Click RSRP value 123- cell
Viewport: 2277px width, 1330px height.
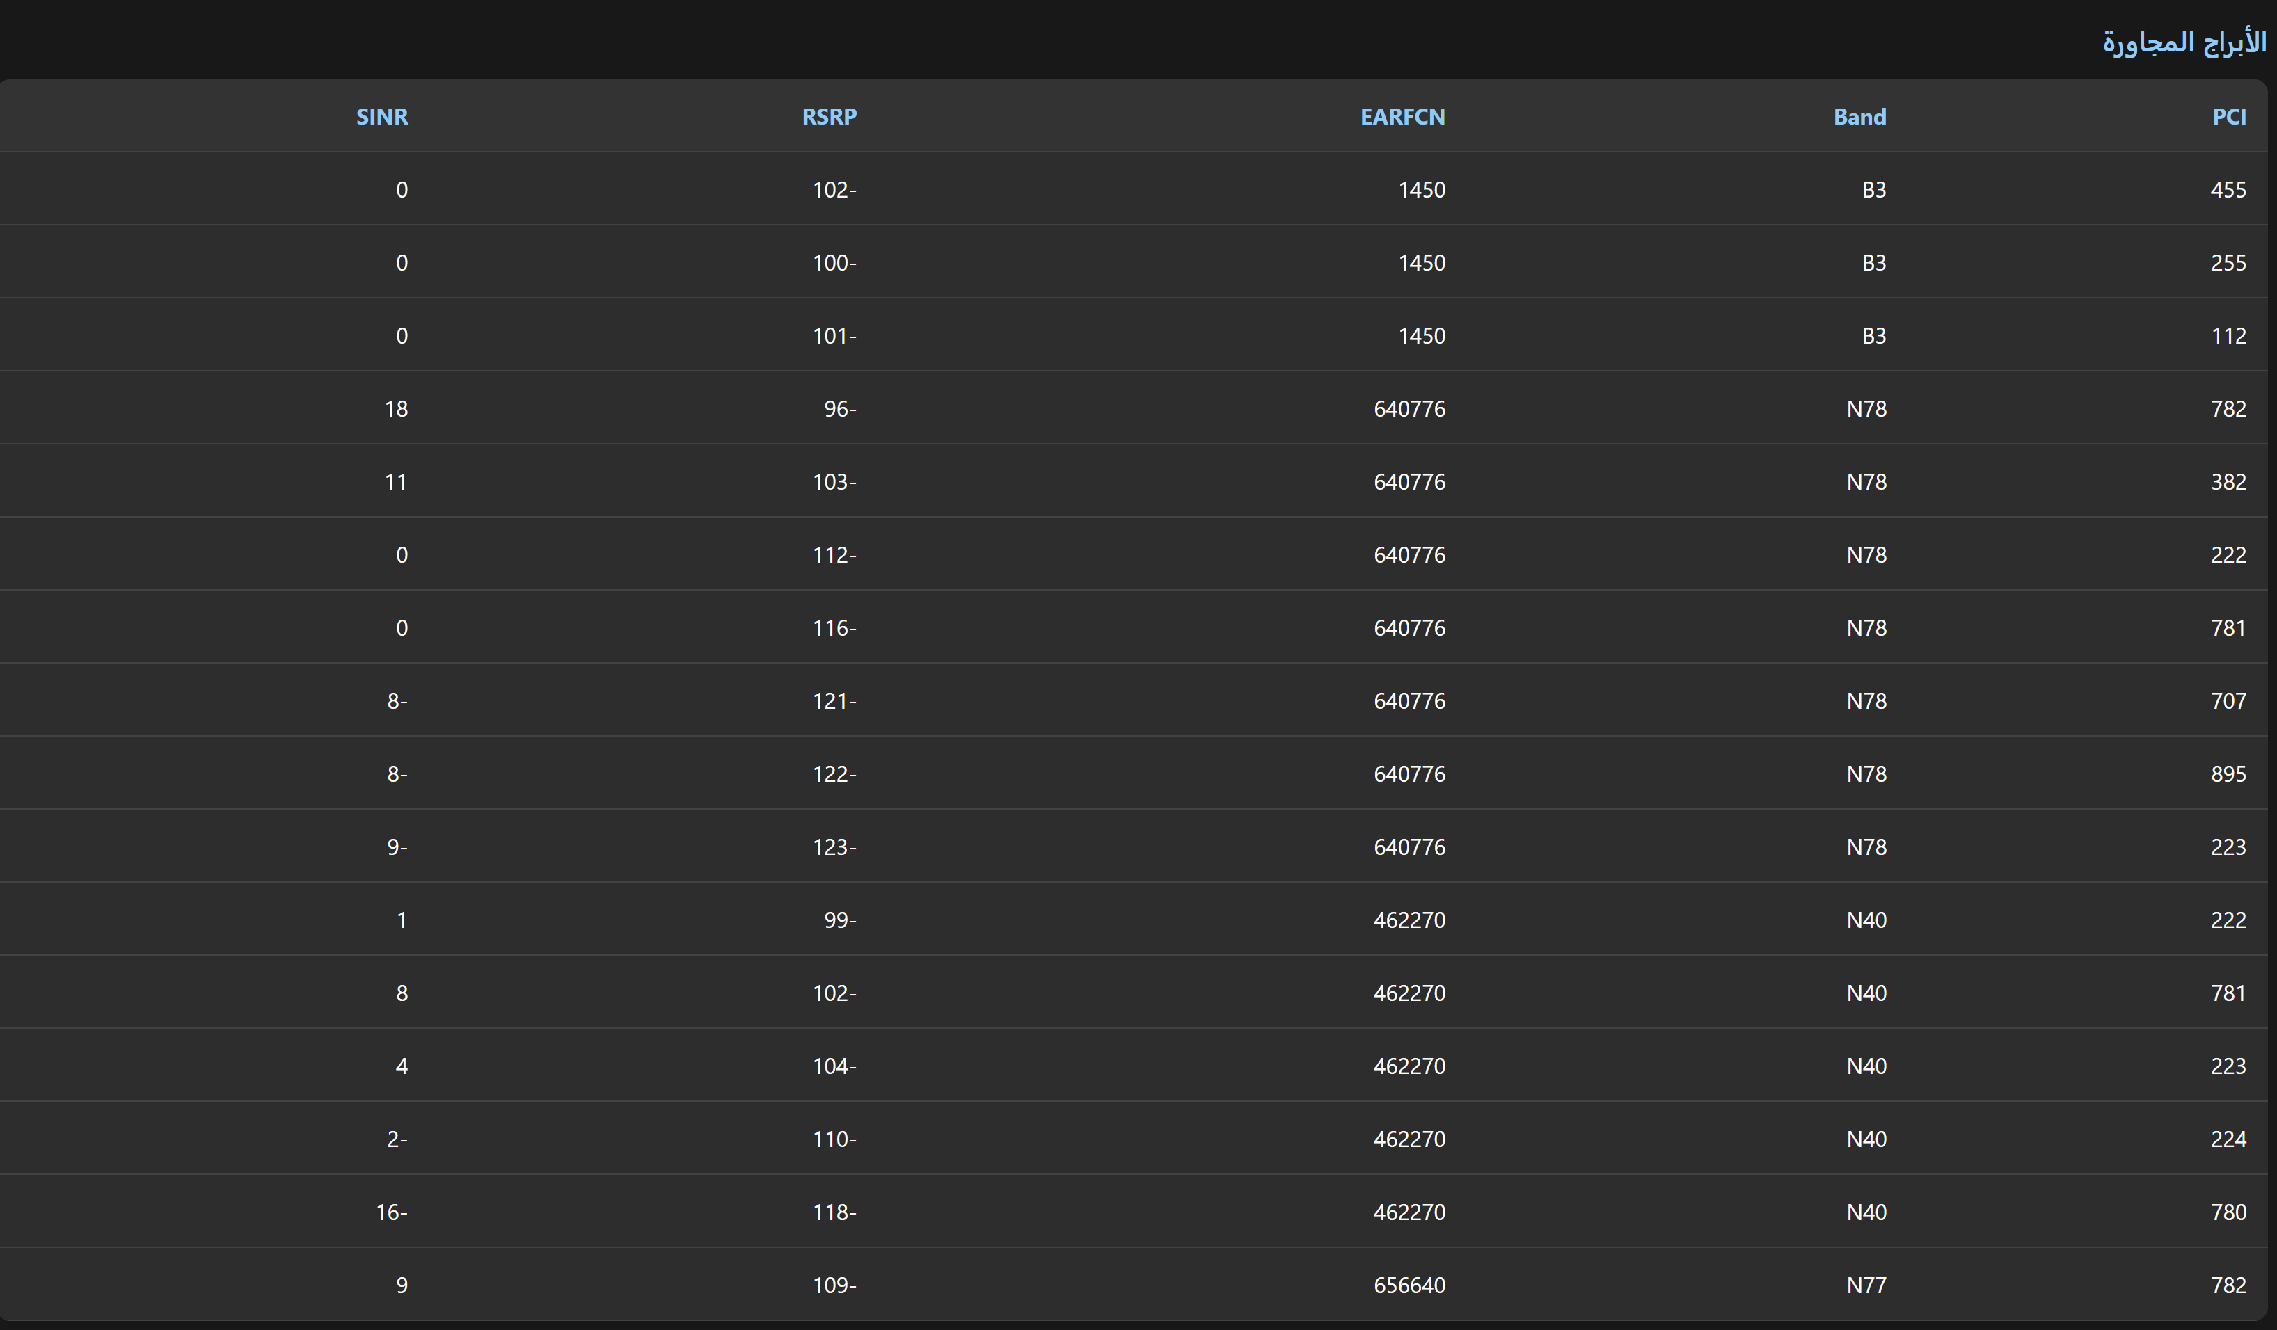click(834, 847)
